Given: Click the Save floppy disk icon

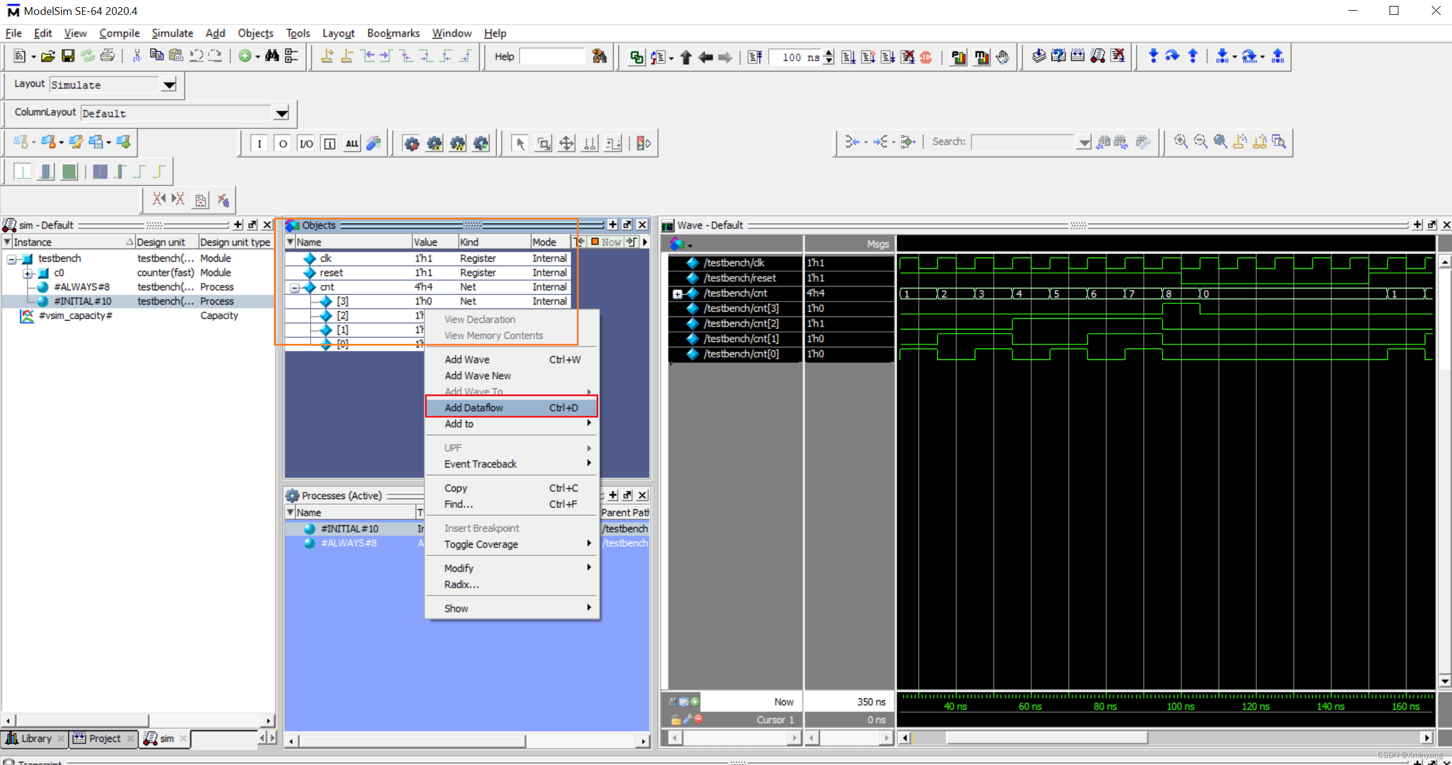Looking at the screenshot, I should coord(68,56).
